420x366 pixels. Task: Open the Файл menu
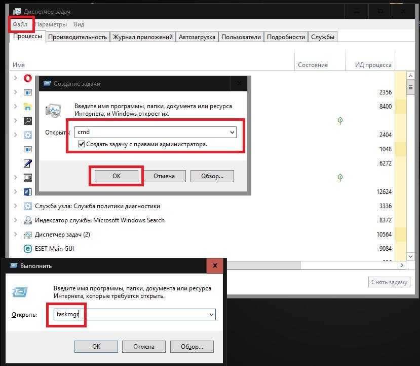point(20,24)
